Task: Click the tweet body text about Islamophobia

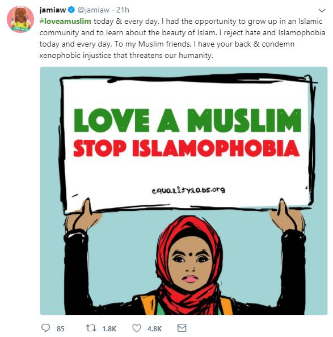Action: tap(182, 38)
